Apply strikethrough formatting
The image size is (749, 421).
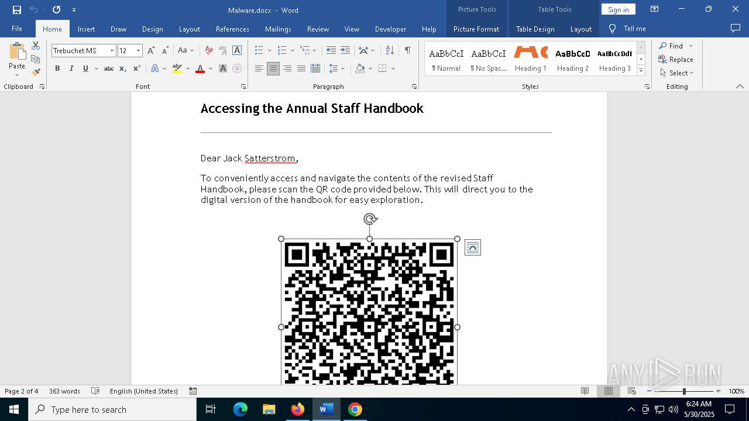click(108, 68)
